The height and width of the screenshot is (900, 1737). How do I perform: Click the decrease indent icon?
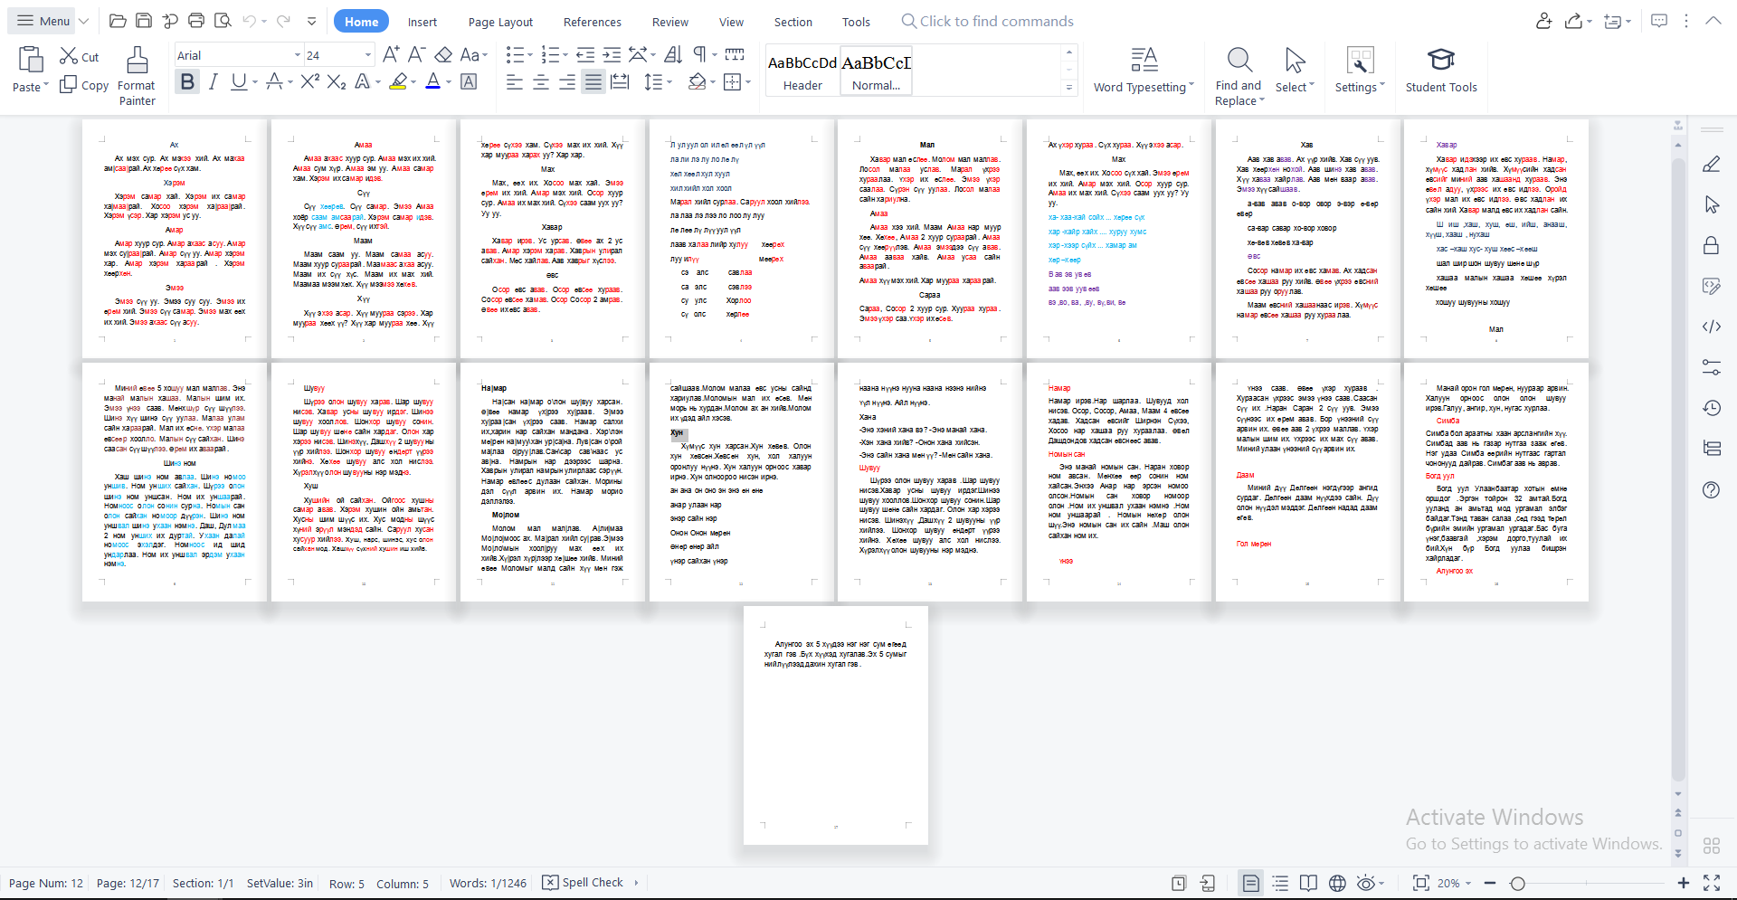coord(585,55)
